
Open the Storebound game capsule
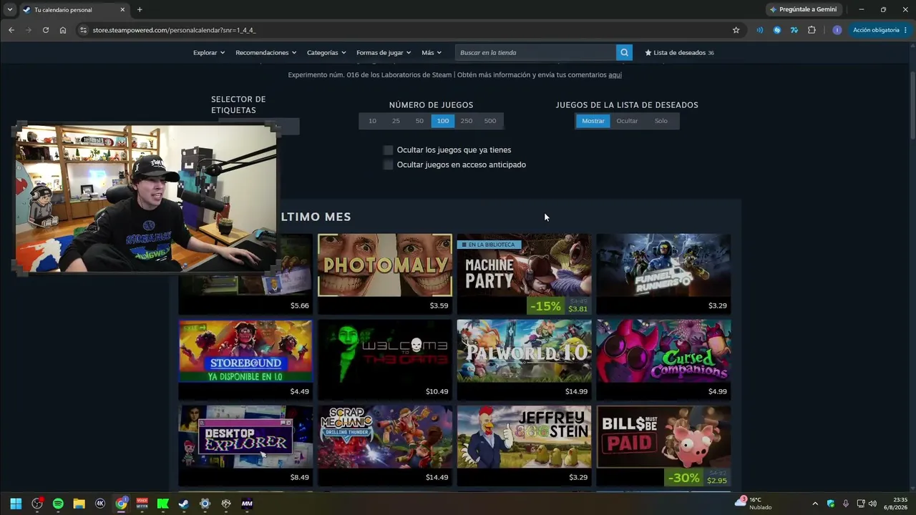click(x=245, y=360)
